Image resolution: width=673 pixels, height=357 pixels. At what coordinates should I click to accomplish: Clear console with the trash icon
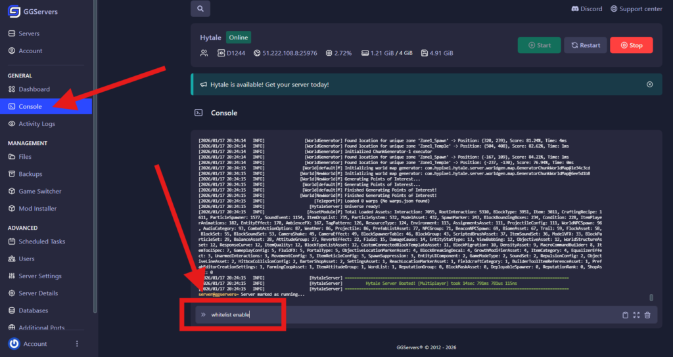[x=647, y=315]
